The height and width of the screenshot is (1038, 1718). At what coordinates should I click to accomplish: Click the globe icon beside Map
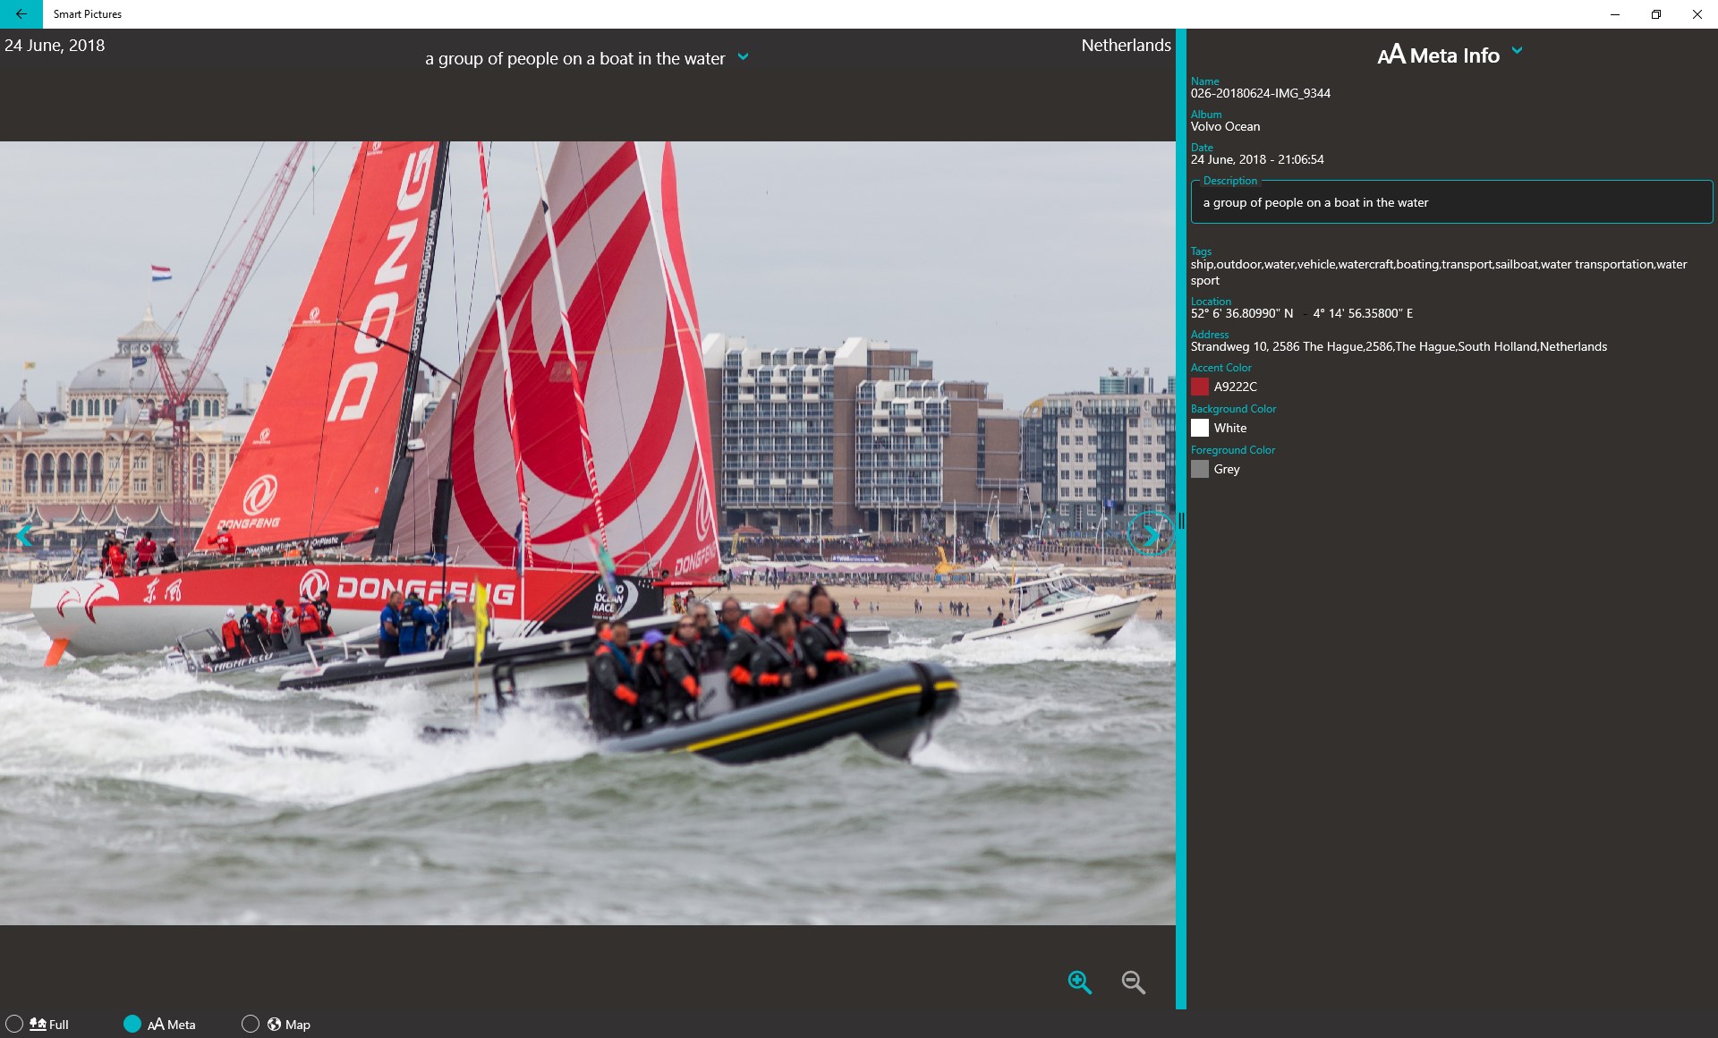tap(274, 1024)
